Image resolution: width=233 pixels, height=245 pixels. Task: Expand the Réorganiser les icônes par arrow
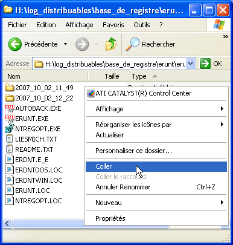click(x=222, y=124)
